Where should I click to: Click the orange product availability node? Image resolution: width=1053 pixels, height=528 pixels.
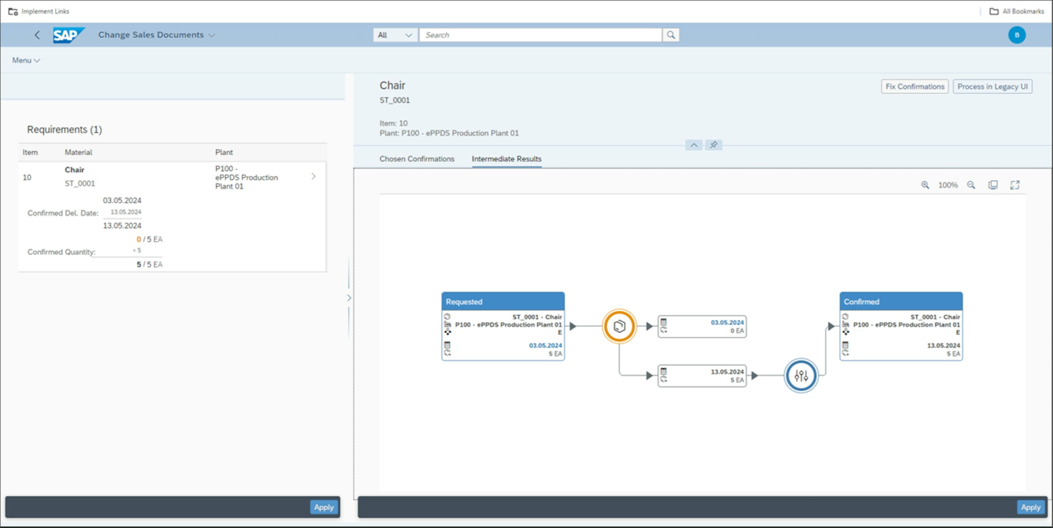[x=619, y=326]
